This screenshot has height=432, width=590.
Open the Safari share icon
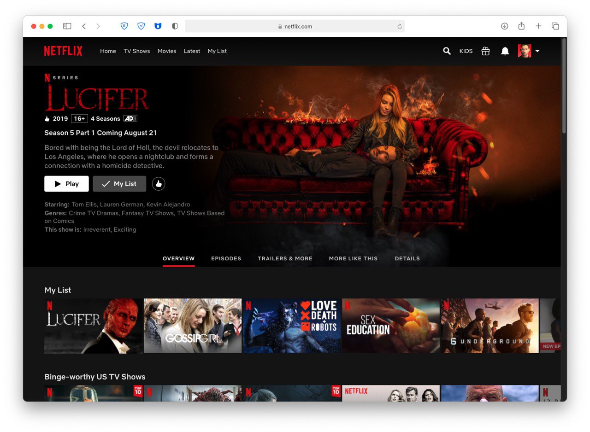(x=521, y=26)
